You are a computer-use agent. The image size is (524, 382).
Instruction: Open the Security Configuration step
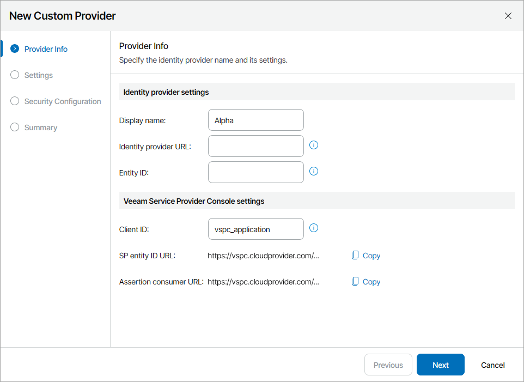tap(62, 101)
